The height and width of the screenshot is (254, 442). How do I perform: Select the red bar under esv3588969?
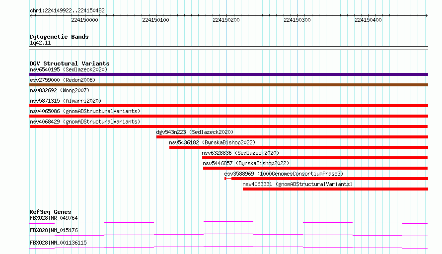pyautogui.click(x=326, y=179)
